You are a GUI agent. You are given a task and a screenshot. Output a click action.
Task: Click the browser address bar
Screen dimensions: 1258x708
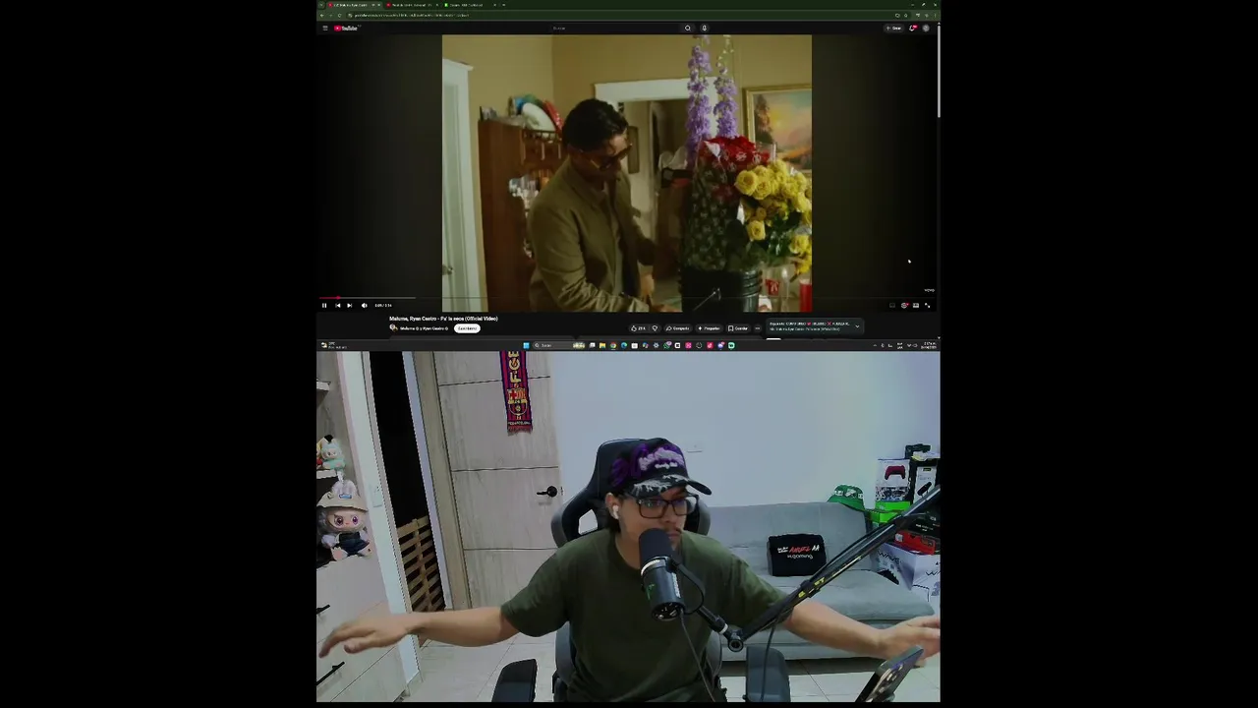click(x=619, y=15)
